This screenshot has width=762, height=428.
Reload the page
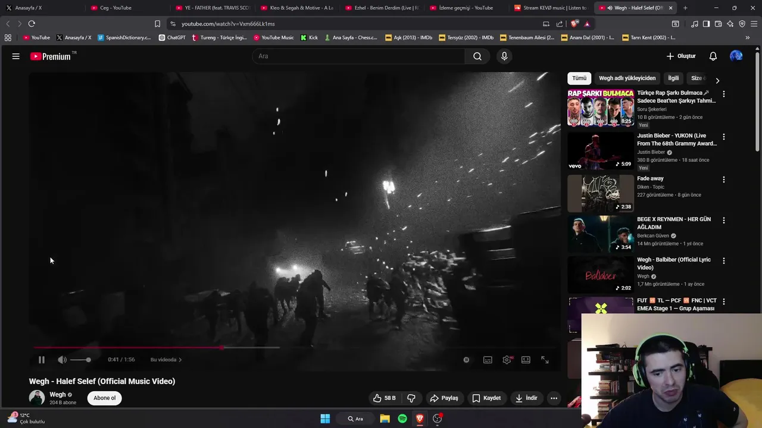point(32,24)
